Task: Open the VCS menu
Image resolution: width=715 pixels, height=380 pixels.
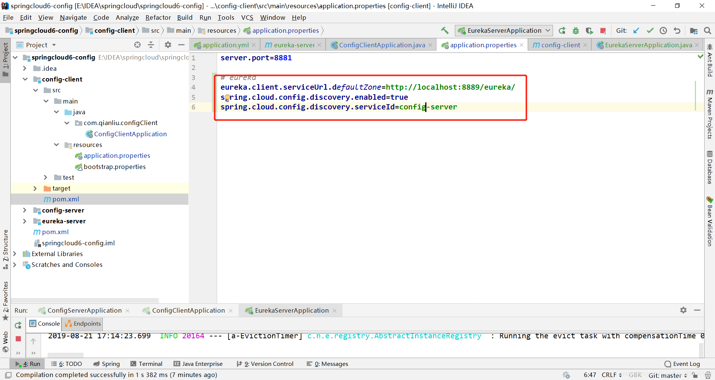Action: click(247, 17)
